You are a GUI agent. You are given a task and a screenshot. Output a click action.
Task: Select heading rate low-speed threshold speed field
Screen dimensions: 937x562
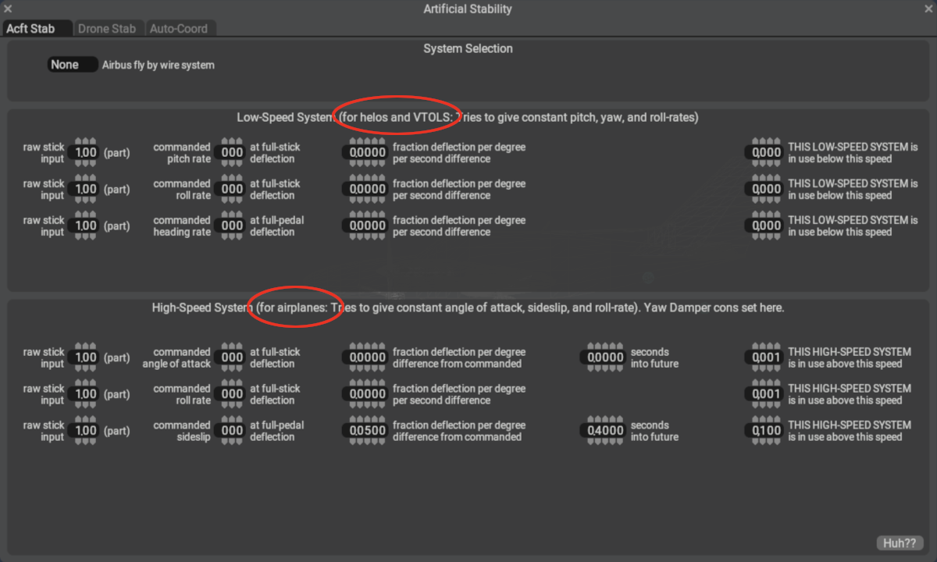tap(765, 226)
